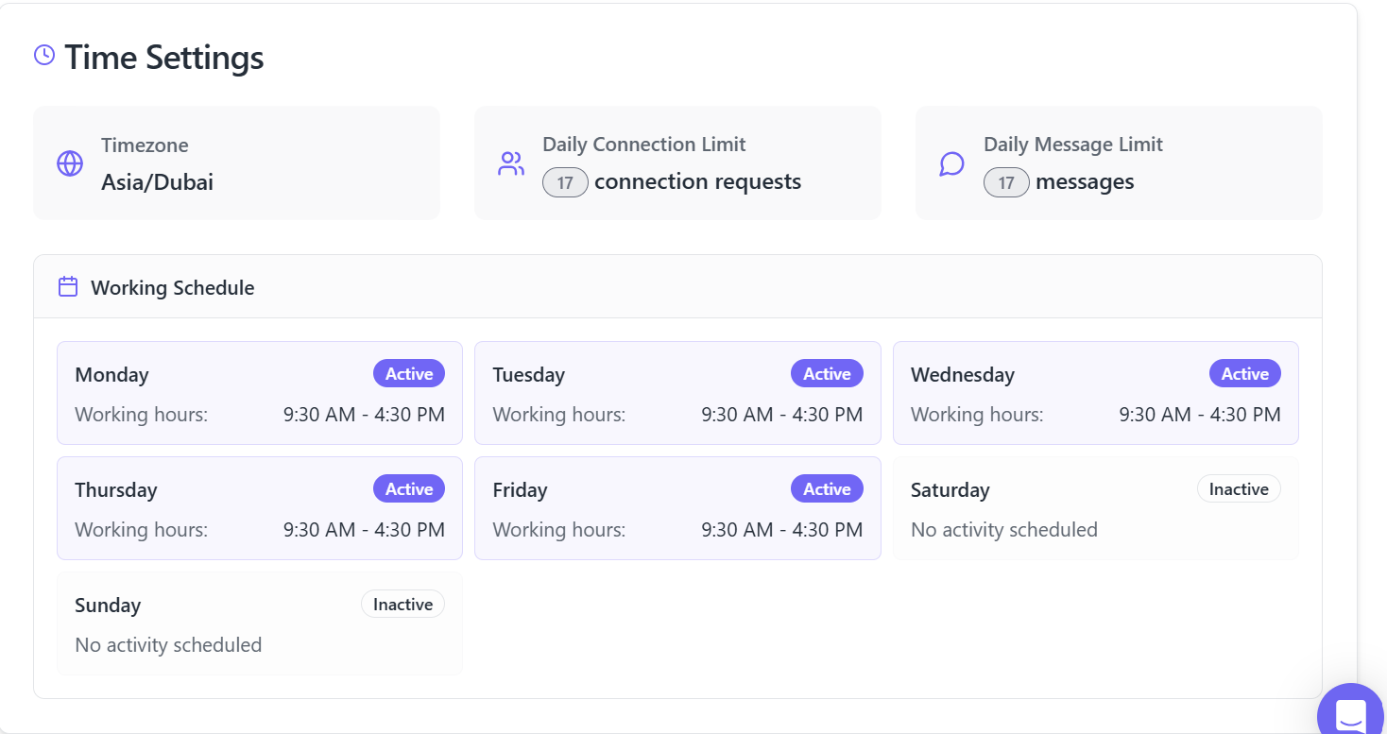
Task: Select the Asia/Dubai timezone value
Action: click(x=157, y=182)
